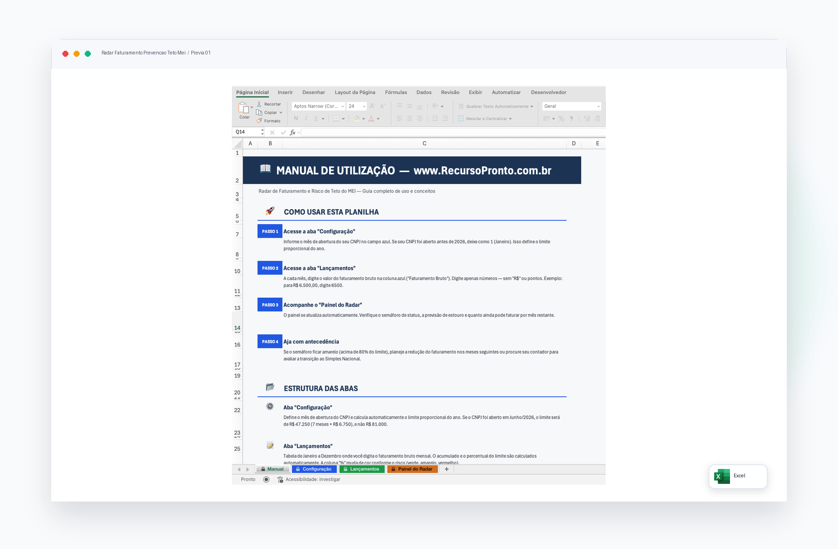The width and height of the screenshot is (838, 549).
Task: Click the Formato paintbrush icon
Action: [x=259, y=121]
